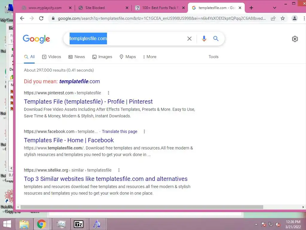
Task: Open the muted volume tray icon
Action: pos(278,224)
